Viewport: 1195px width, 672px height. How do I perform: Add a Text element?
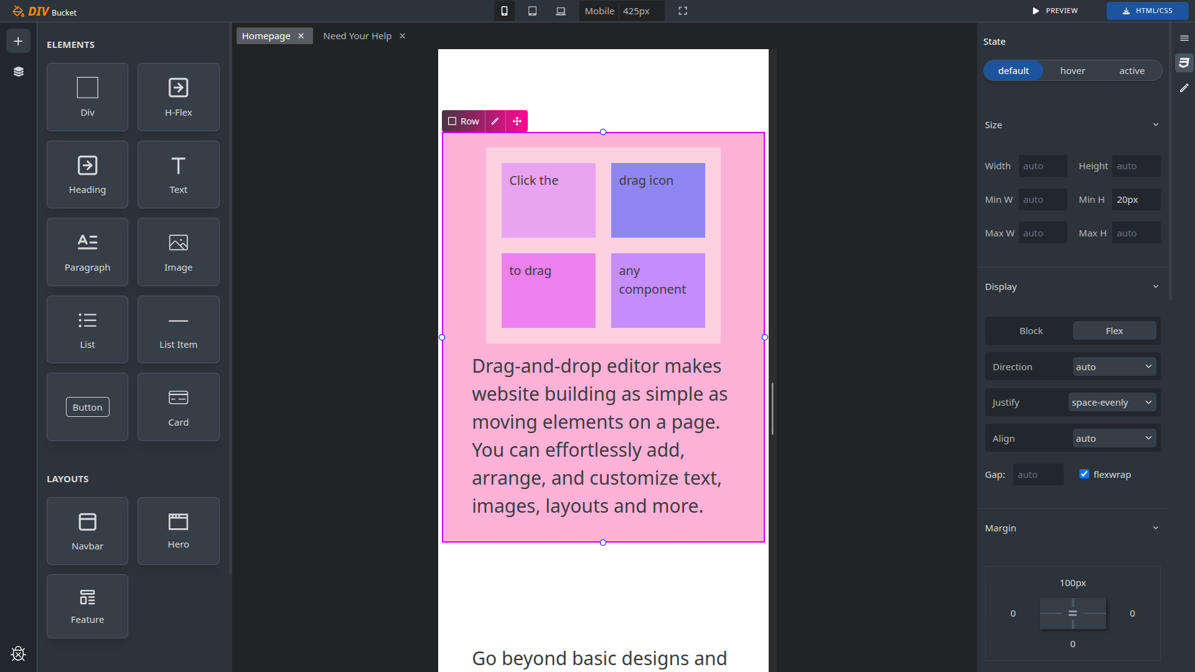(179, 174)
